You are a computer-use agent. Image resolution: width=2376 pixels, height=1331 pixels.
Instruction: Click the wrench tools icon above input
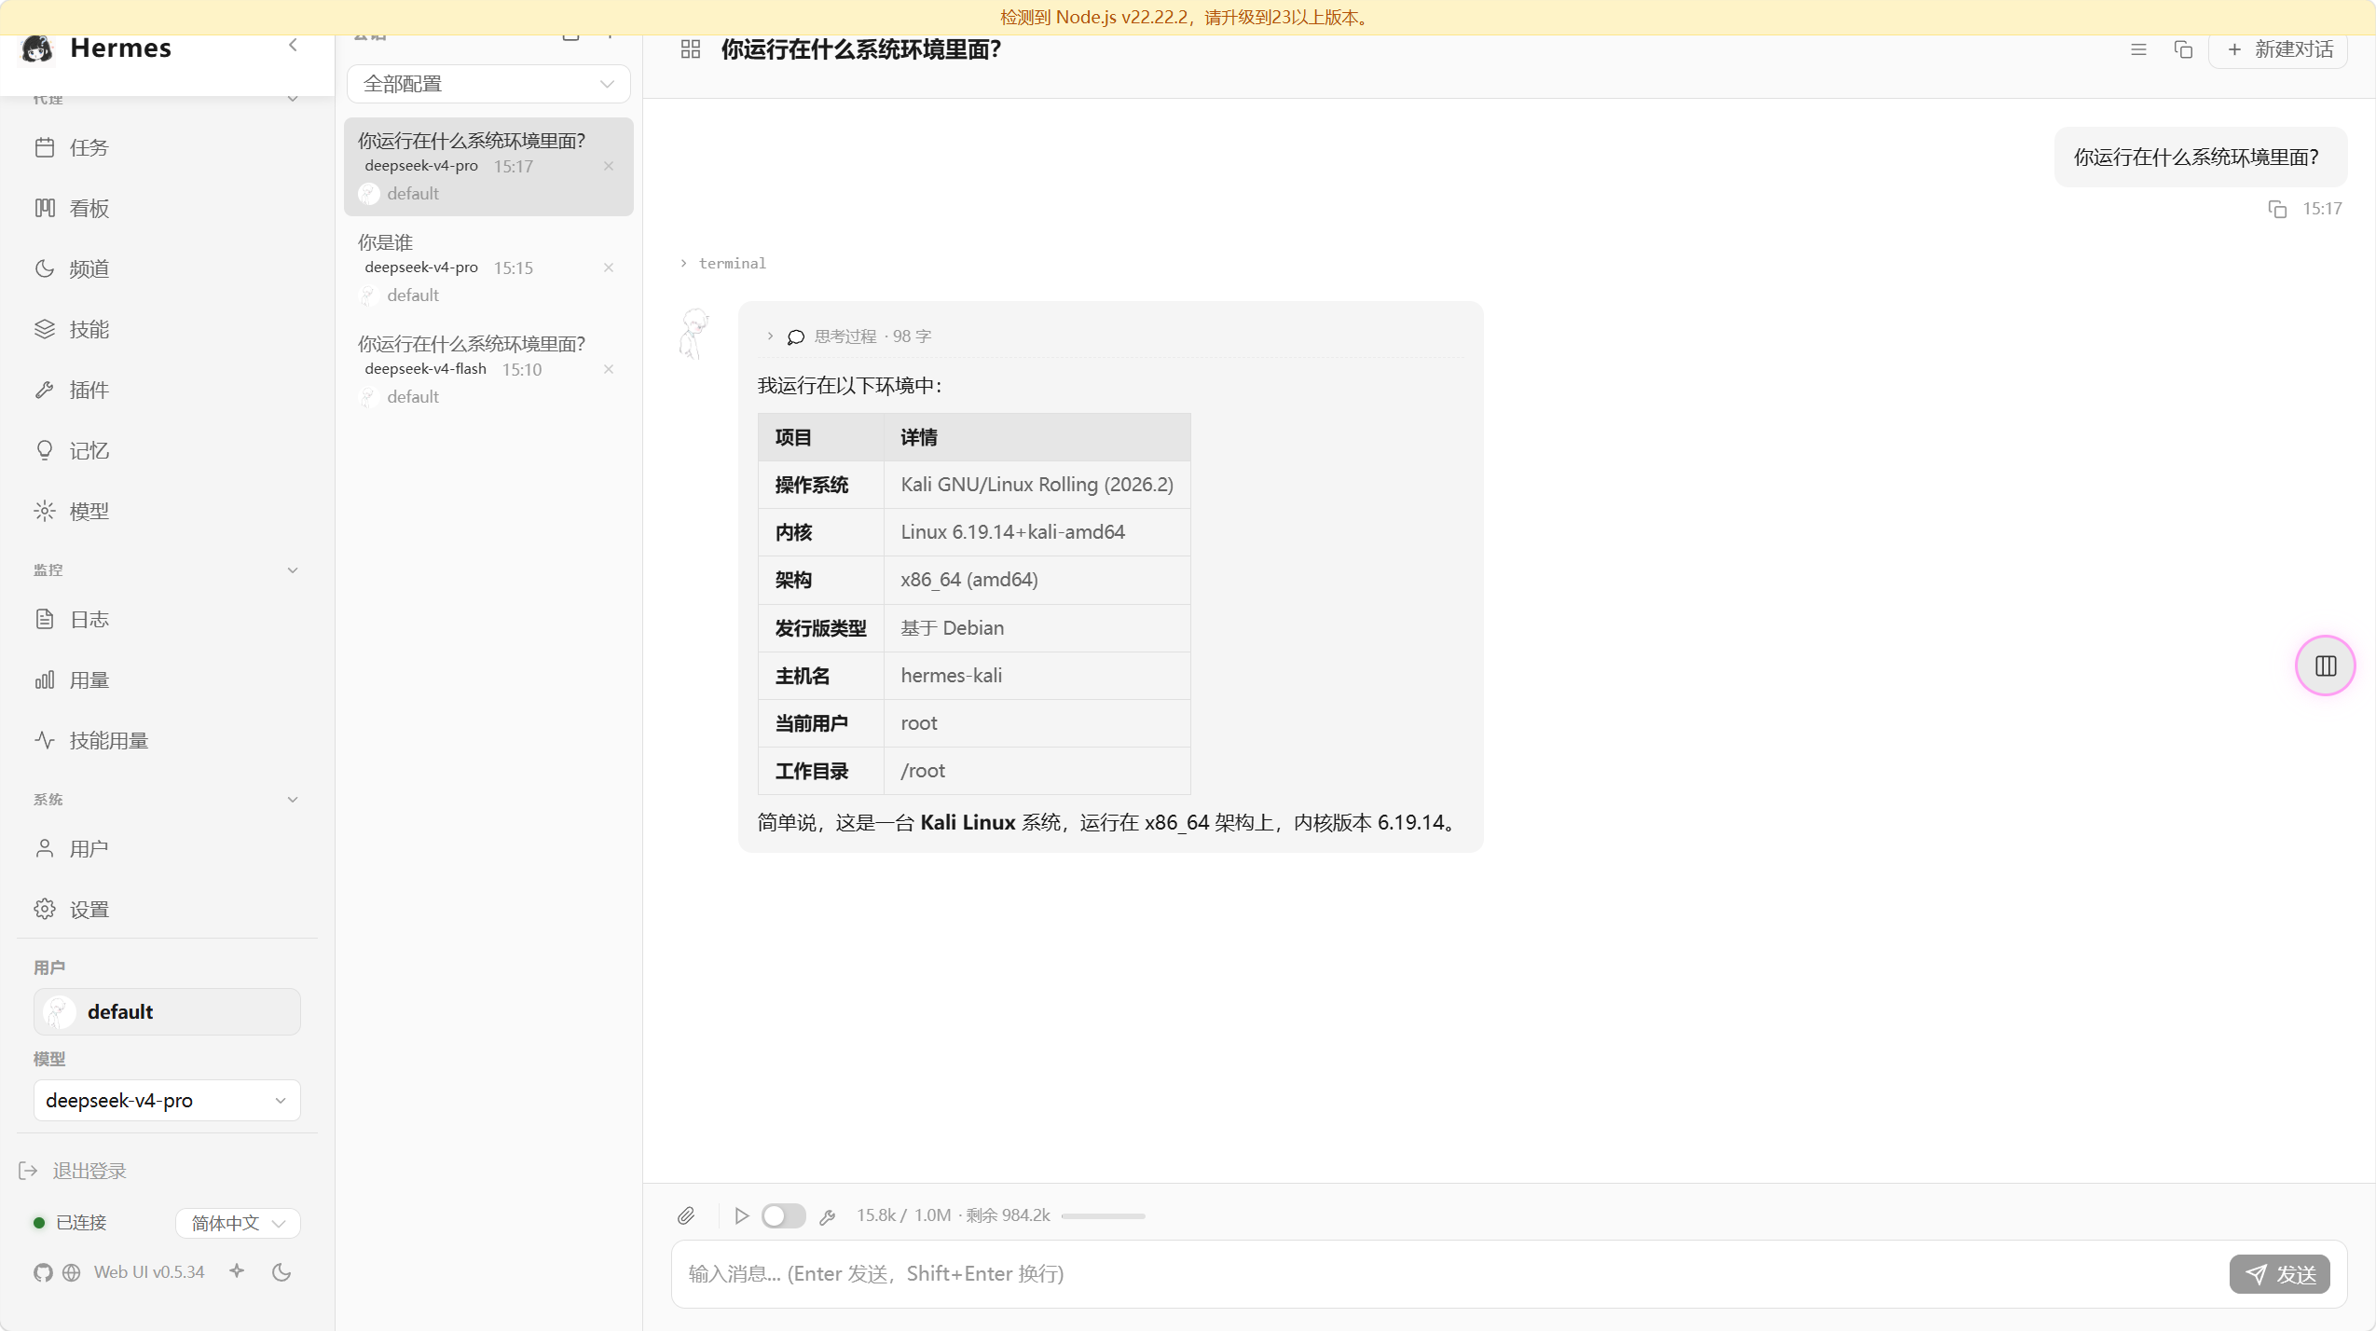point(828,1216)
